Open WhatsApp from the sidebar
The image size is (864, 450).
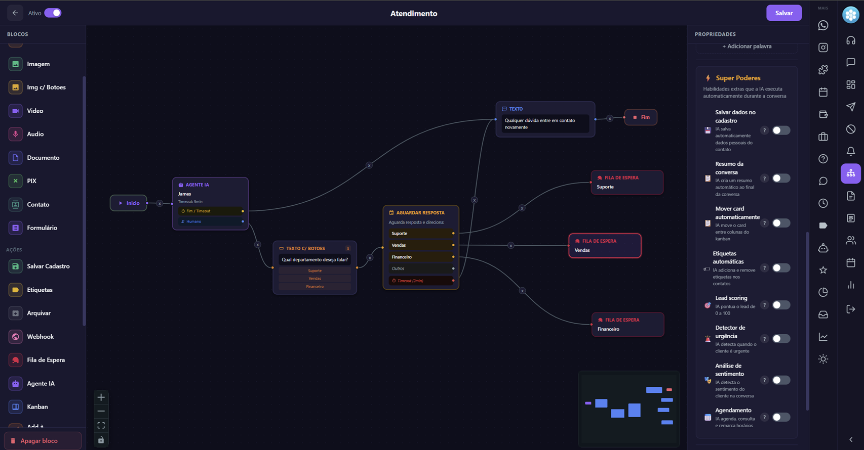click(823, 25)
